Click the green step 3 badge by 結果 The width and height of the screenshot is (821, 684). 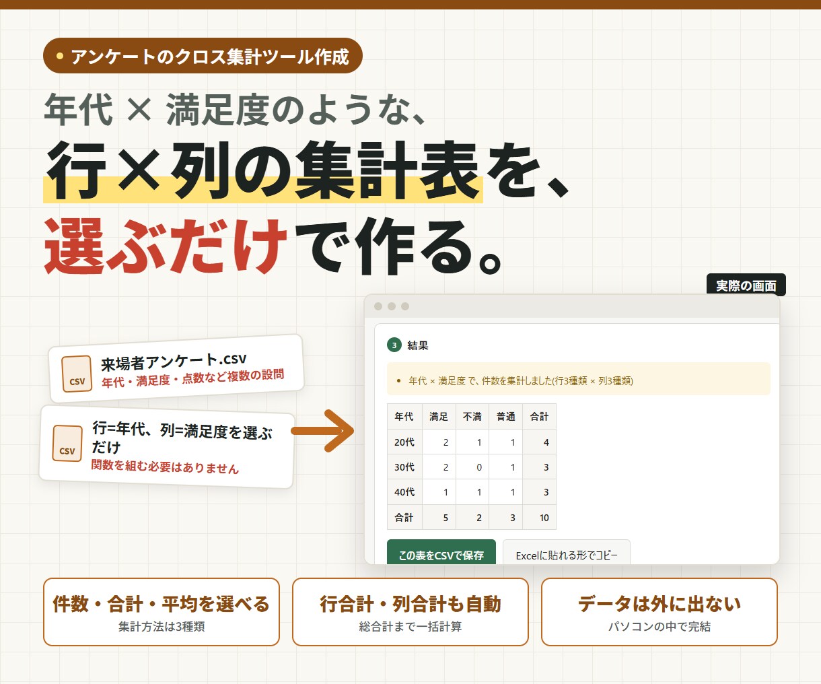[x=394, y=345]
